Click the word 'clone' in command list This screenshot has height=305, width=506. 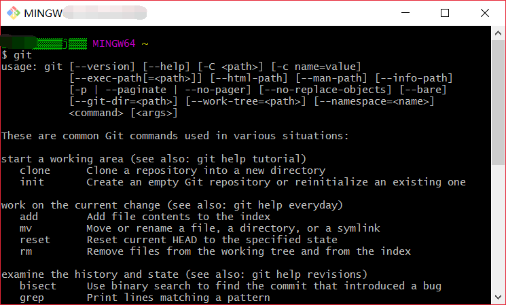pos(35,171)
